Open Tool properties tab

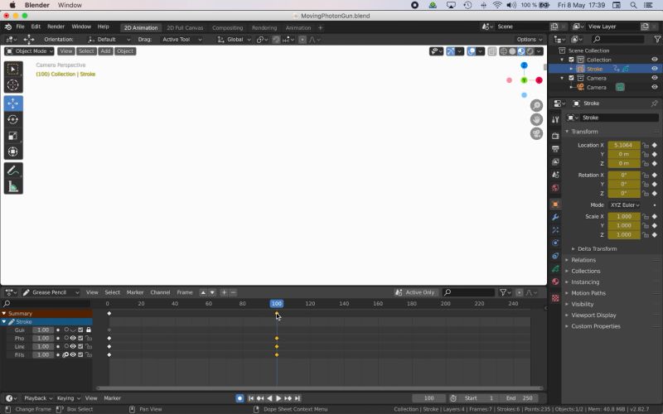[x=555, y=120]
